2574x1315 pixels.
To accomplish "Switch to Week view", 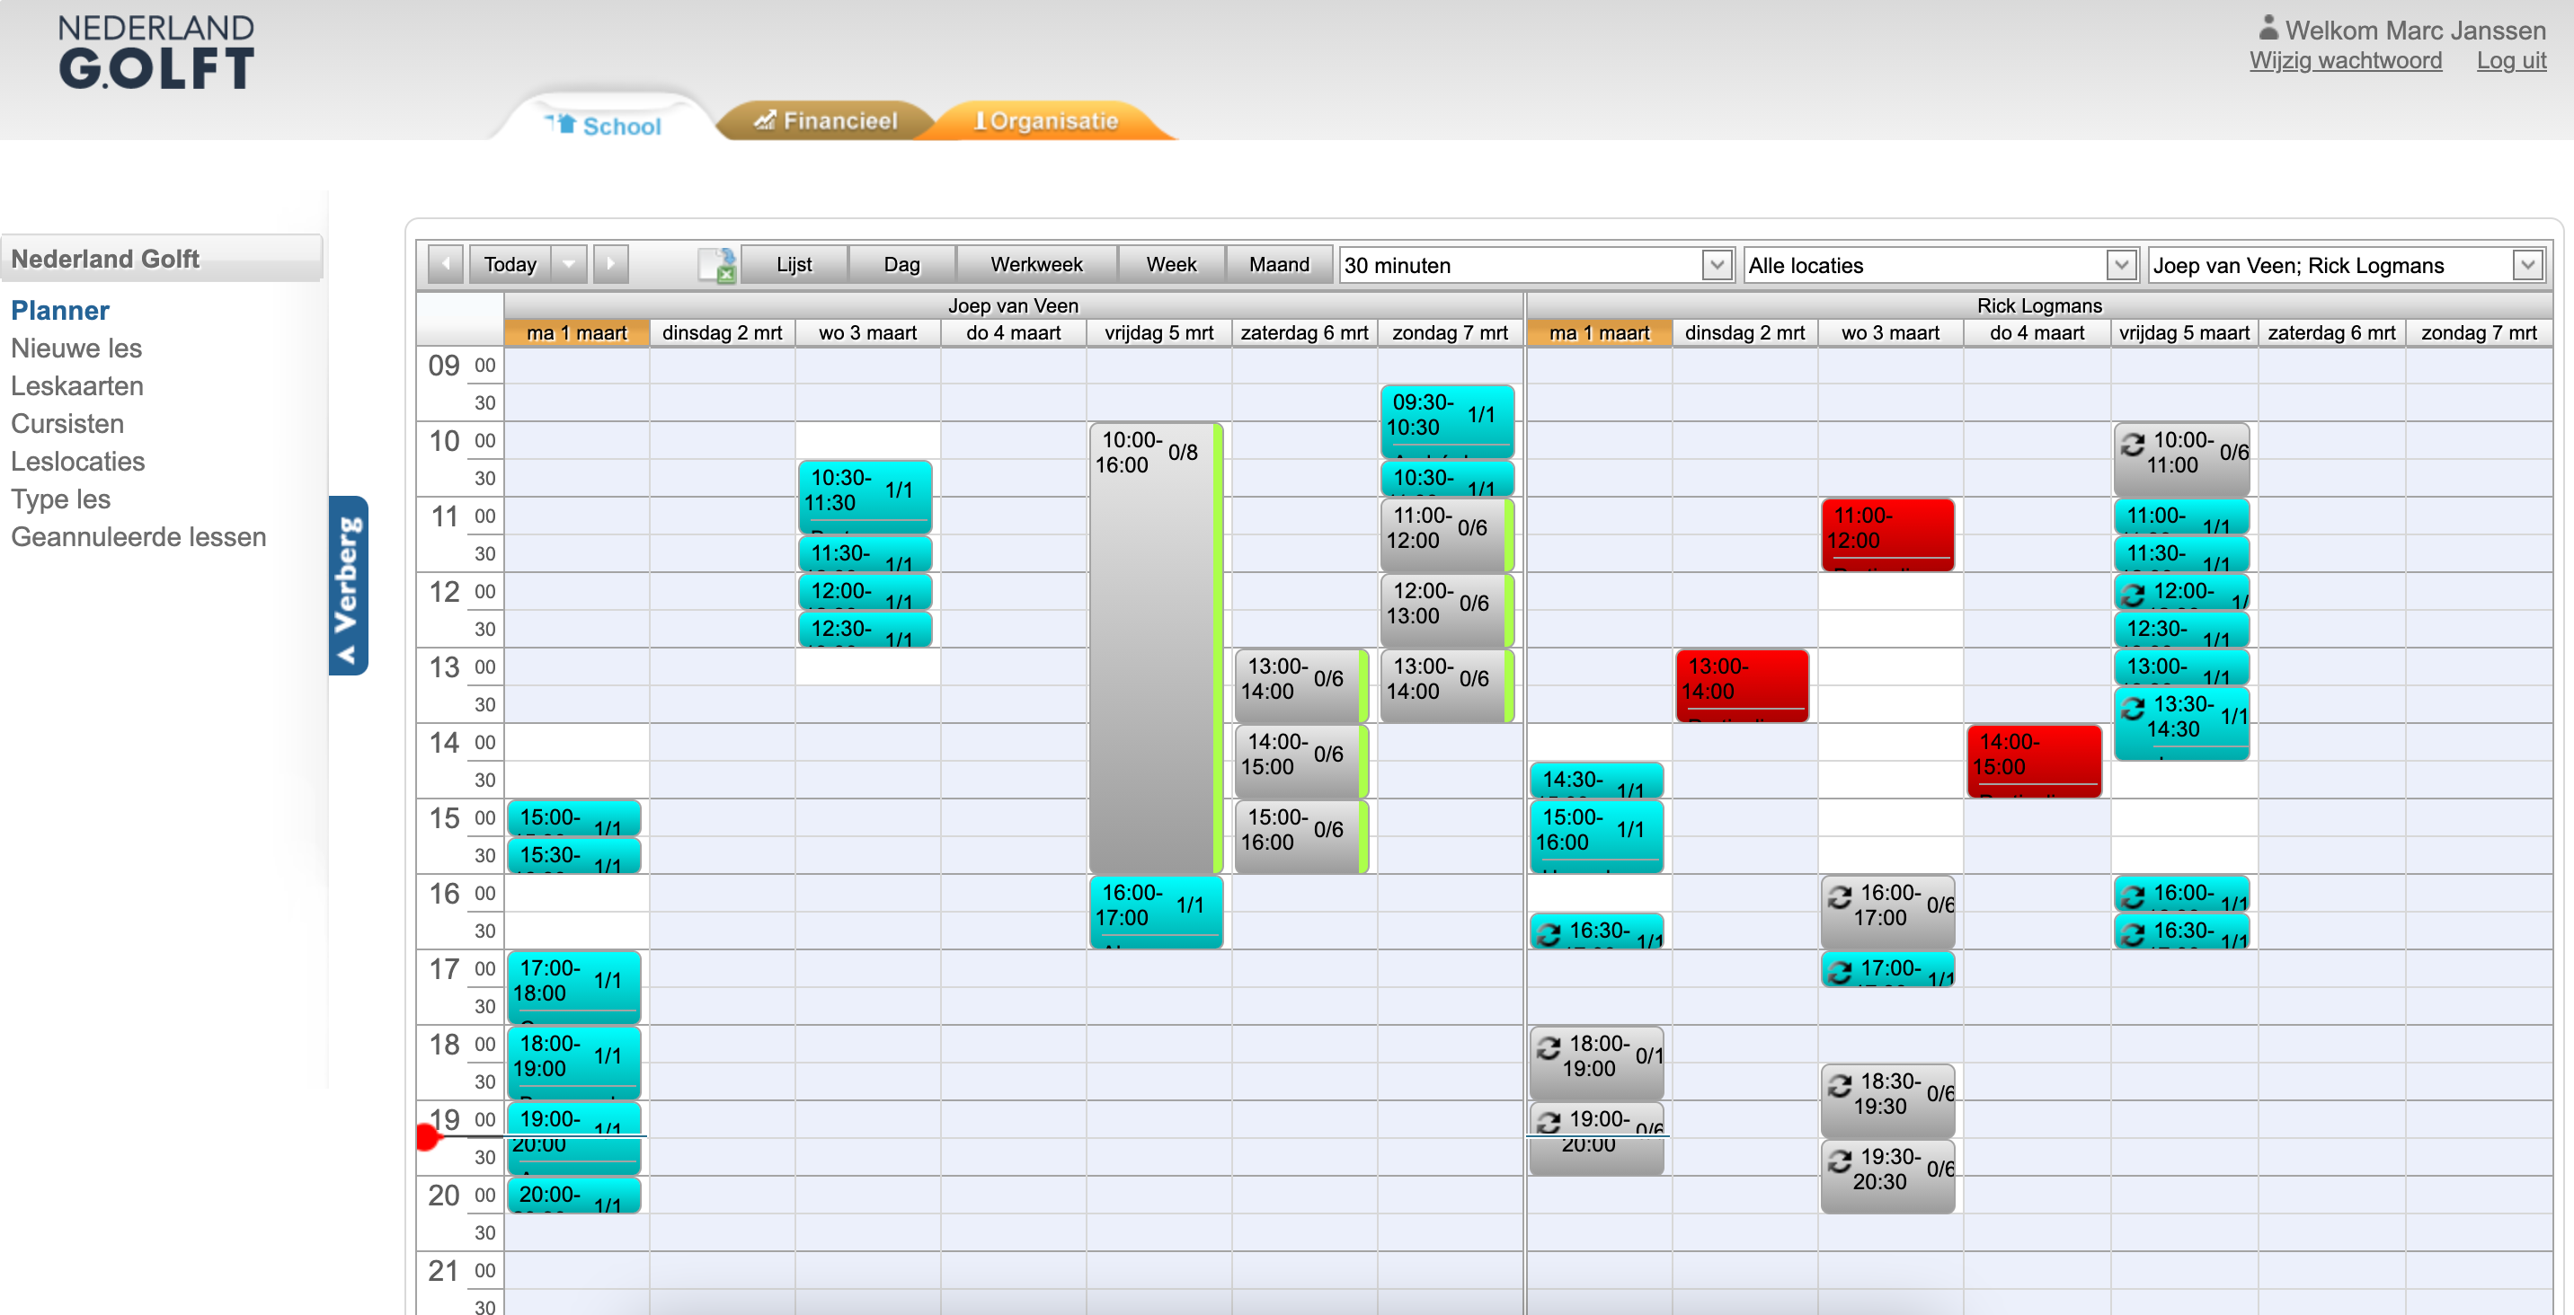I will (x=1171, y=265).
